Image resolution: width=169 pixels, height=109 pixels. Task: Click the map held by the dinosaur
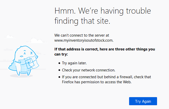29,64
